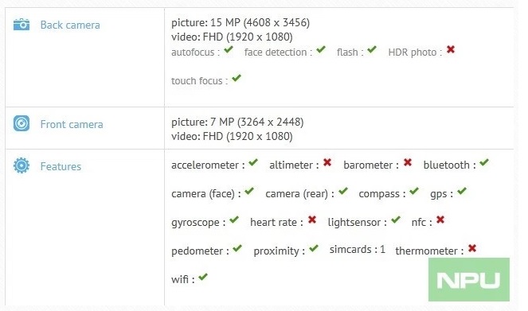
Task: Click the green check next to gyroscope
Action: point(234,220)
